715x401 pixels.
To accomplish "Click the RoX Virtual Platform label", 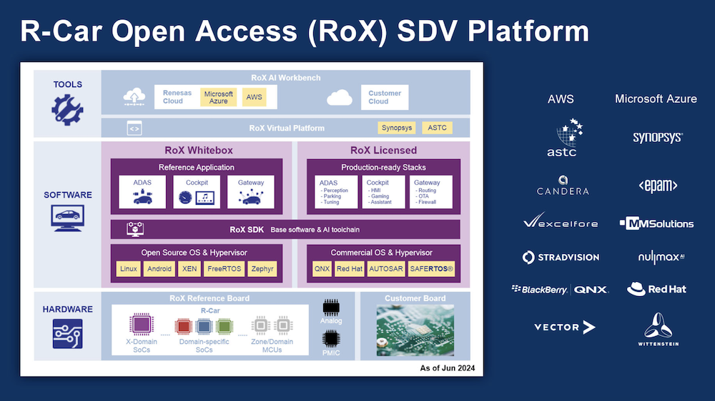I will click(287, 128).
